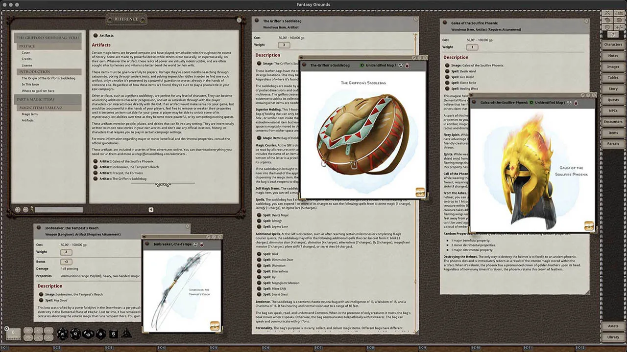Click the link icon beside Artifacts heading
This screenshot has width=627, height=352.
coord(95,35)
